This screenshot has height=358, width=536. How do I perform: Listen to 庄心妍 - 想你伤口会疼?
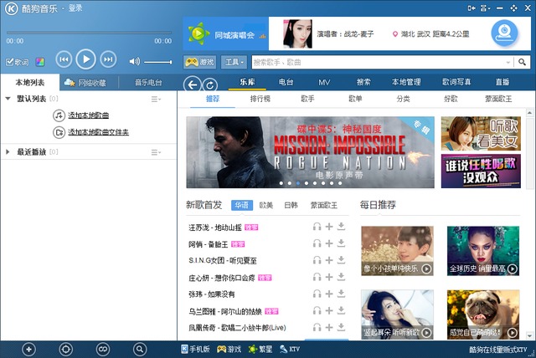coord(317,277)
